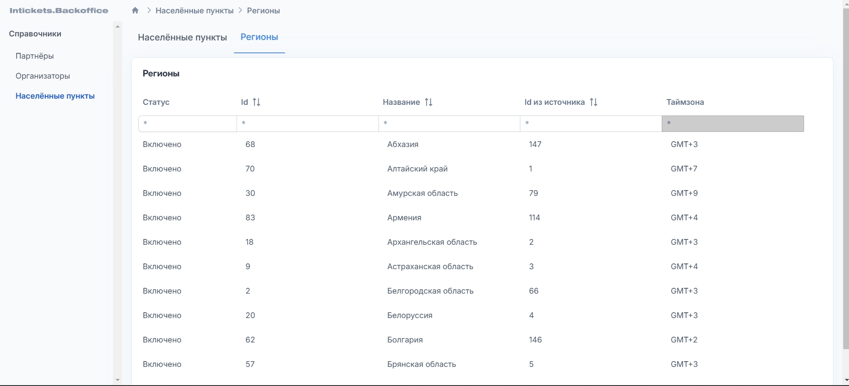Select the Белоруссия row name
Viewport: 849px width, 386px height.
(x=410, y=315)
